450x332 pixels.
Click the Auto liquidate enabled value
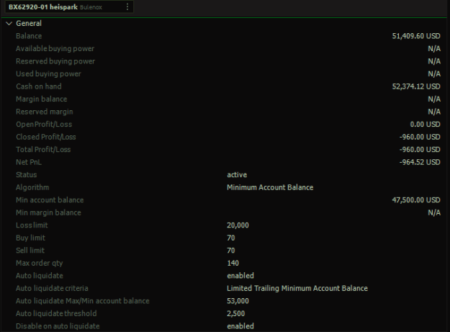[x=240, y=276]
